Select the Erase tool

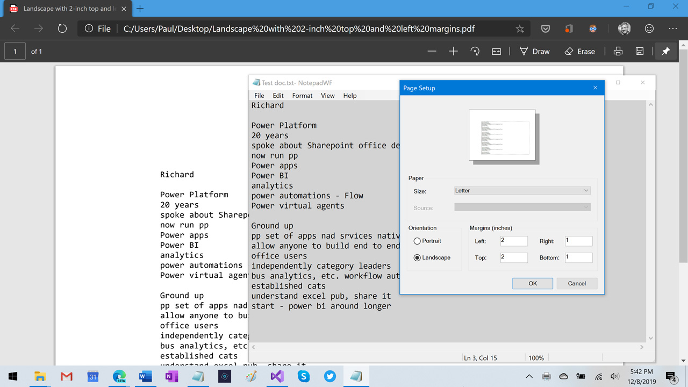click(x=579, y=52)
